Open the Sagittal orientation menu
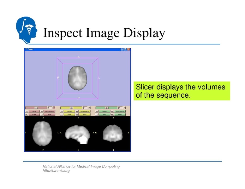This screenshot has width=245, height=189. click(x=69, y=111)
